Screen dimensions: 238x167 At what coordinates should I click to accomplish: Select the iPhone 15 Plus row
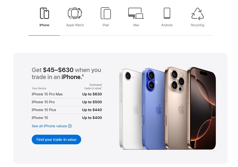pos(67,110)
